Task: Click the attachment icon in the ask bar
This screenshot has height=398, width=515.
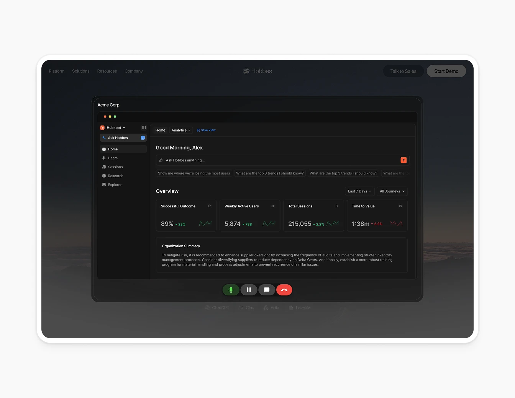Action: coord(161,160)
